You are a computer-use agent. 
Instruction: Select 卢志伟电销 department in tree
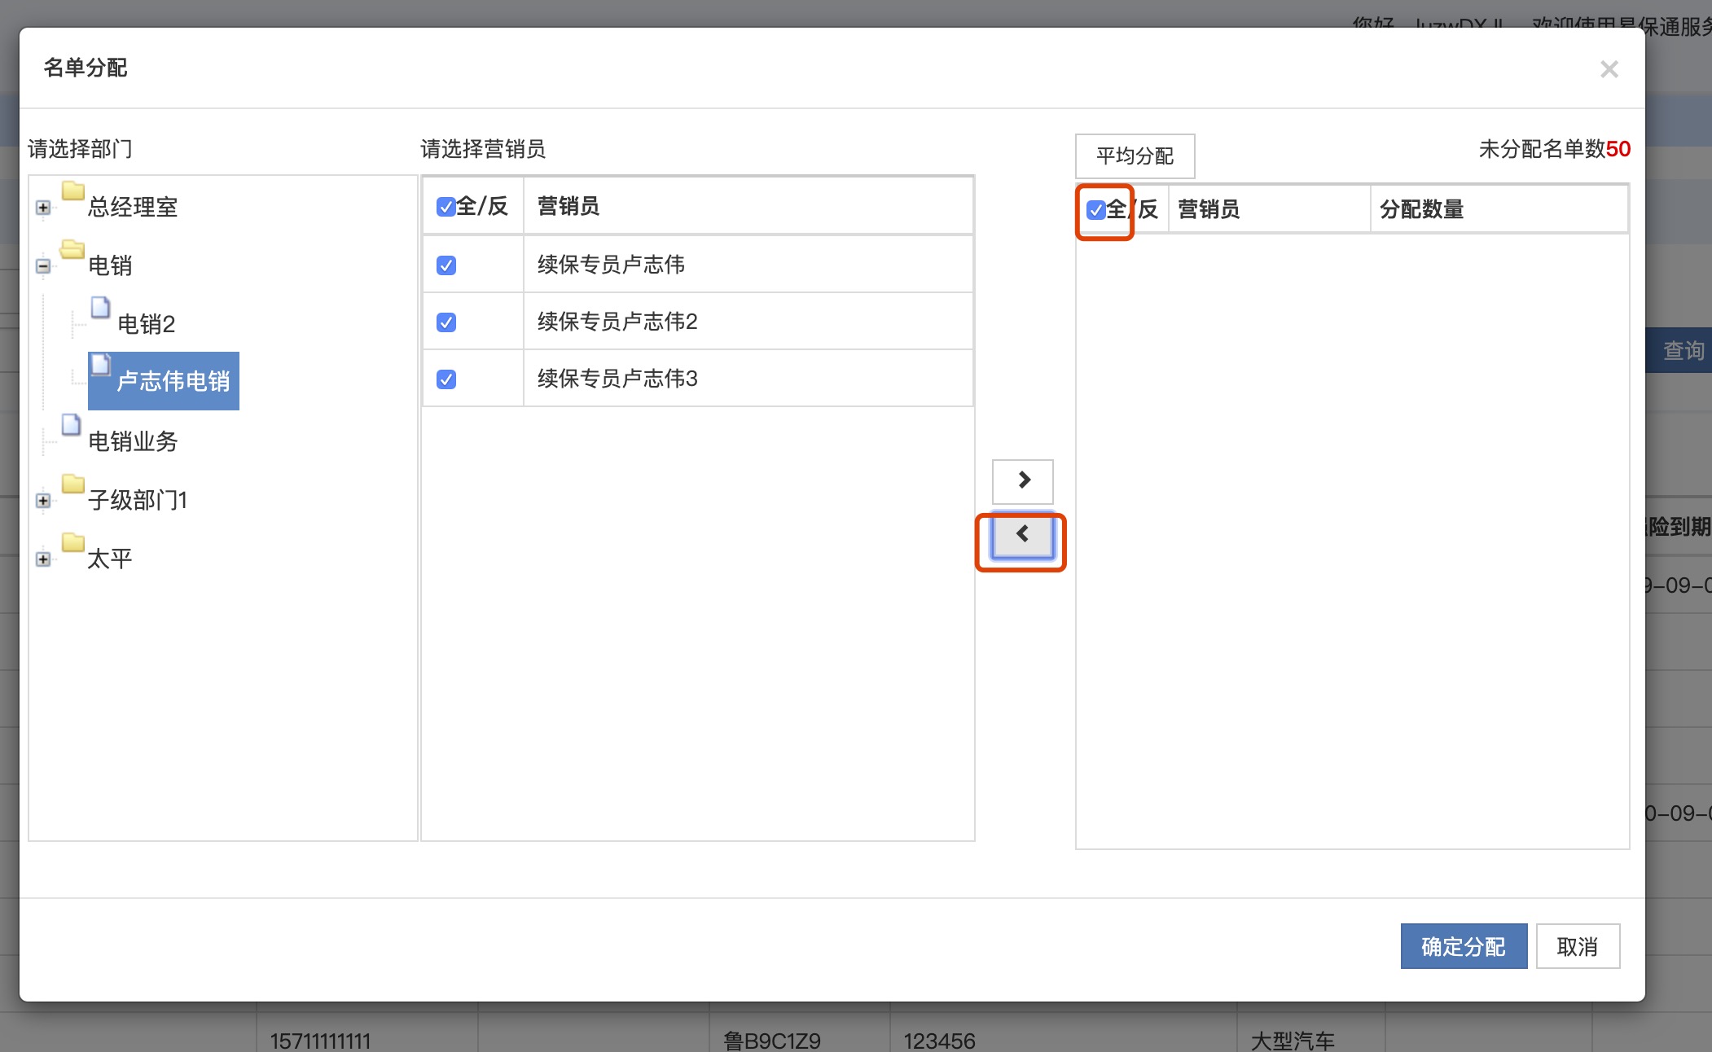(x=173, y=381)
